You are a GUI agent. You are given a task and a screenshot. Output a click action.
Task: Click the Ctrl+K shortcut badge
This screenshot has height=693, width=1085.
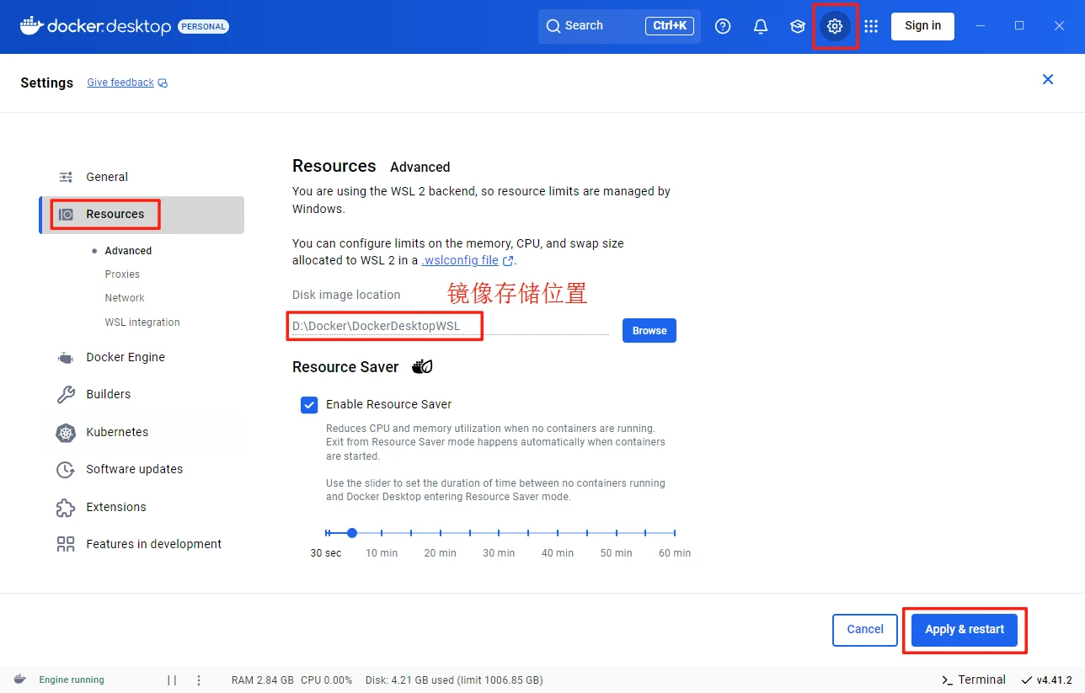(670, 26)
